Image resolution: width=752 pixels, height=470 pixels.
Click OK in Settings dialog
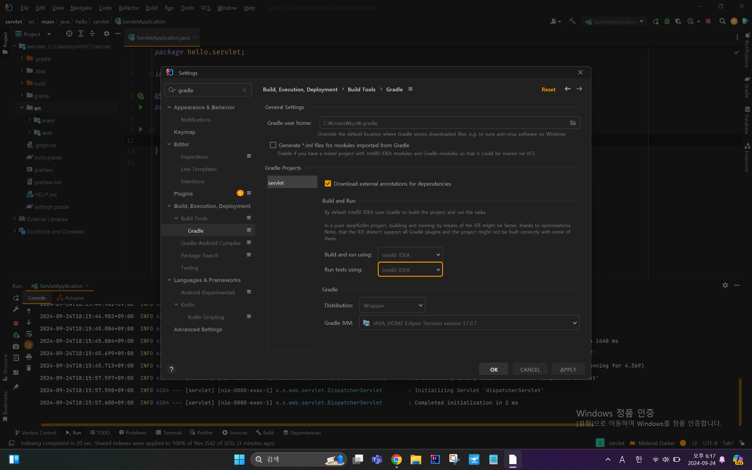coord(493,369)
